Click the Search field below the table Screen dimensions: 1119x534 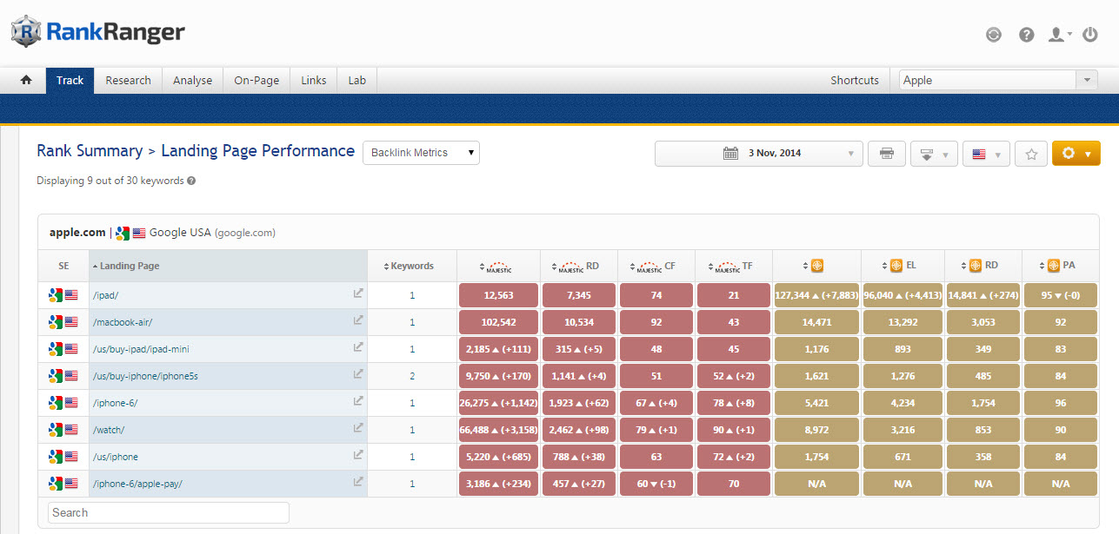[168, 512]
